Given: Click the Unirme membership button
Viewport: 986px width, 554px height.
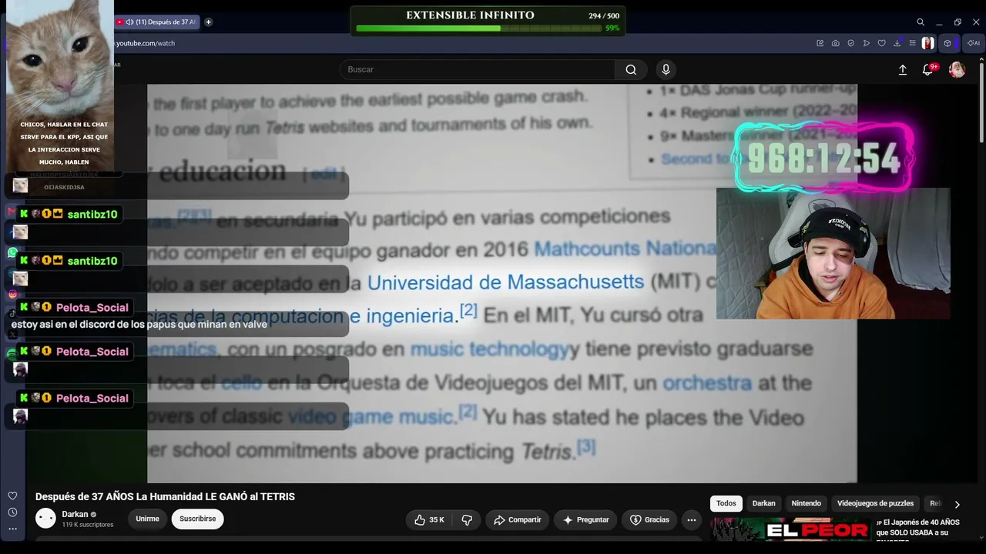Looking at the screenshot, I should click(147, 519).
